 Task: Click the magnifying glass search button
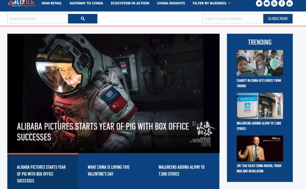(x=83, y=19)
